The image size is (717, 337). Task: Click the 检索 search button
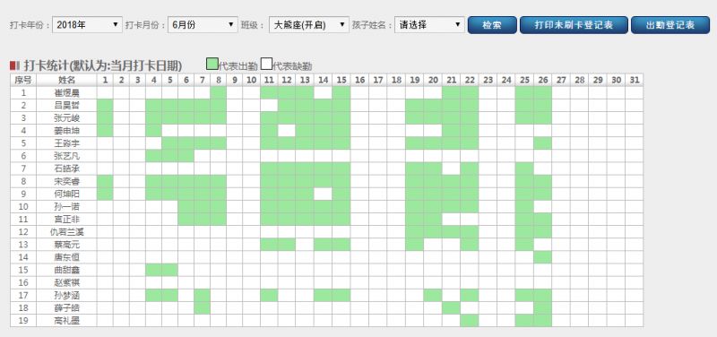pos(492,25)
